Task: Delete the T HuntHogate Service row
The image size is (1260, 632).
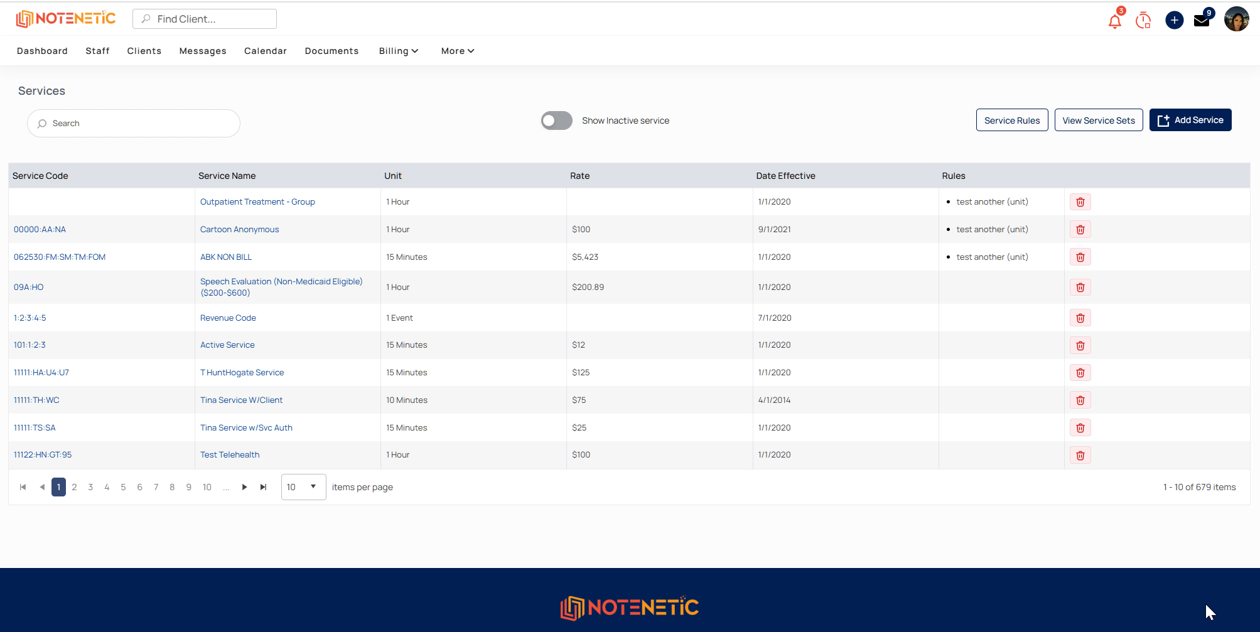Action: [x=1080, y=373]
